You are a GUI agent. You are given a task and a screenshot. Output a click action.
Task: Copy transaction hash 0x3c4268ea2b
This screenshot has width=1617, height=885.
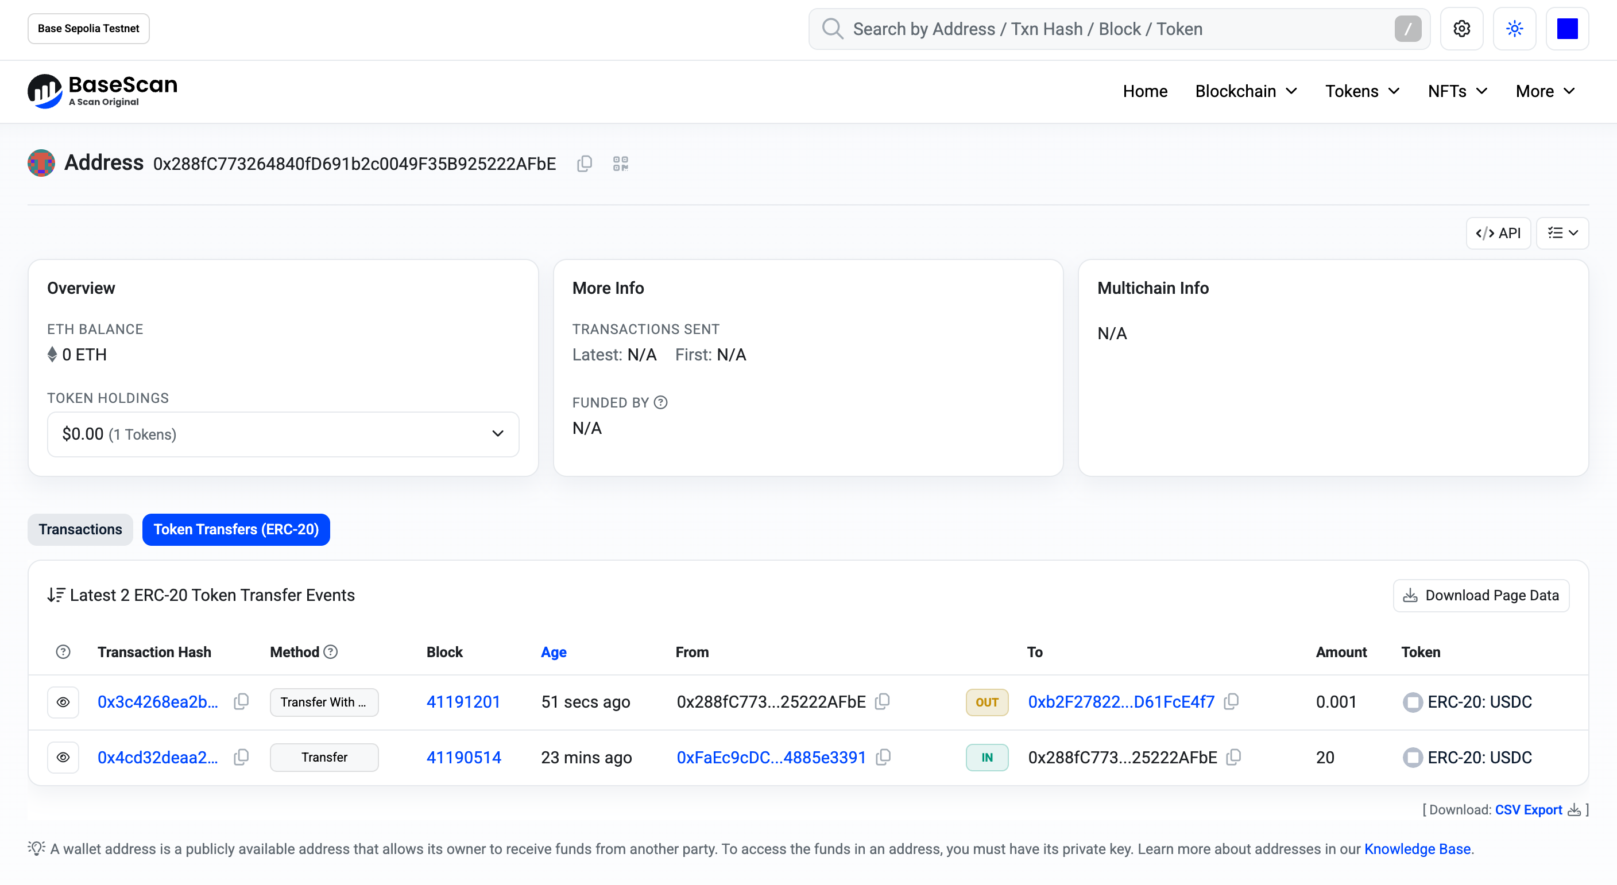[242, 701]
